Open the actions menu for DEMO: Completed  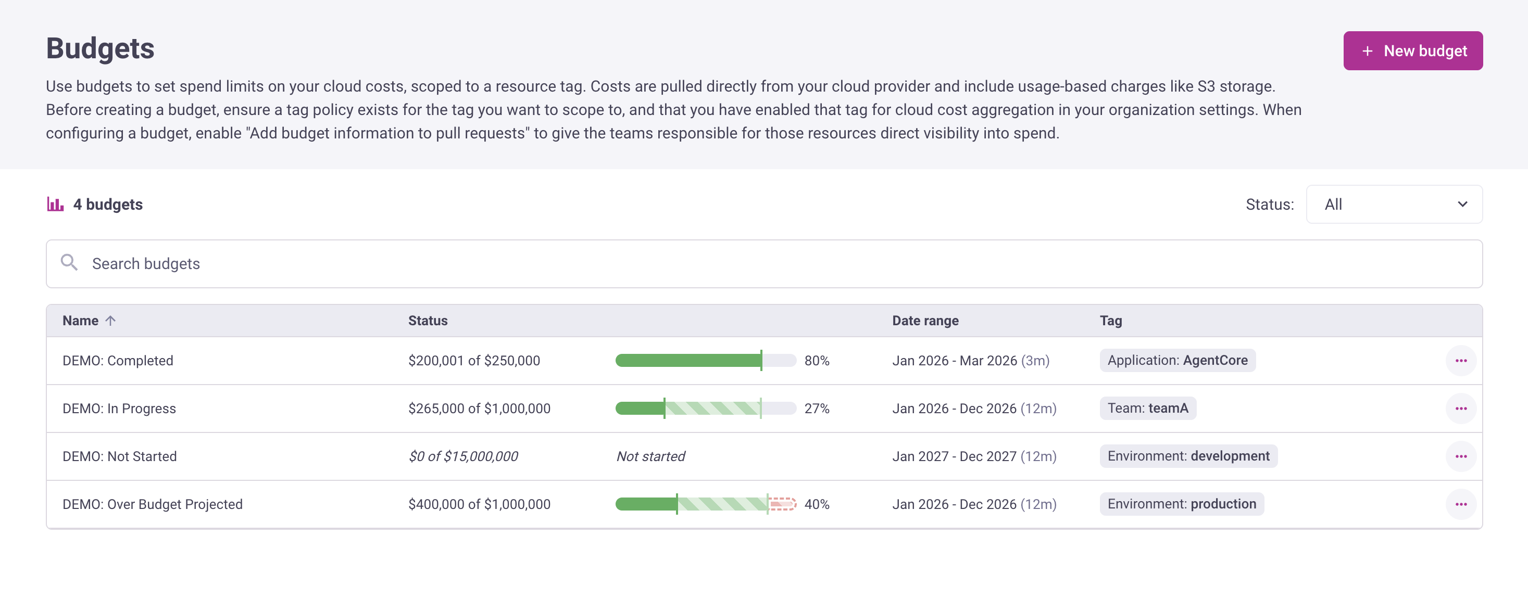[x=1461, y=360]
